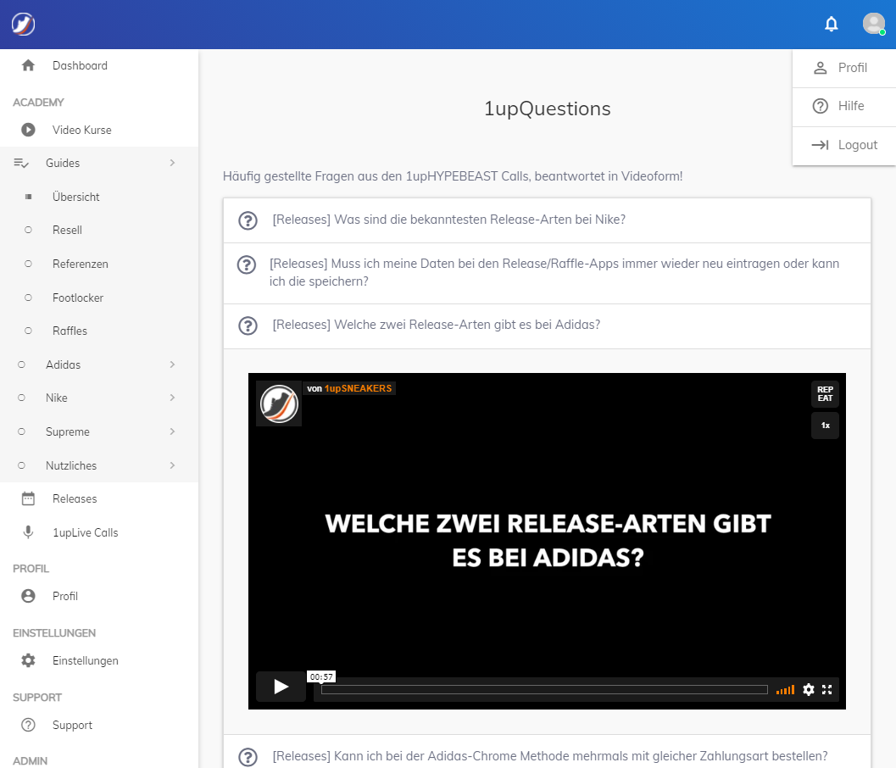
Task: Click the Guides checklist icon
Action: (21, 164)
